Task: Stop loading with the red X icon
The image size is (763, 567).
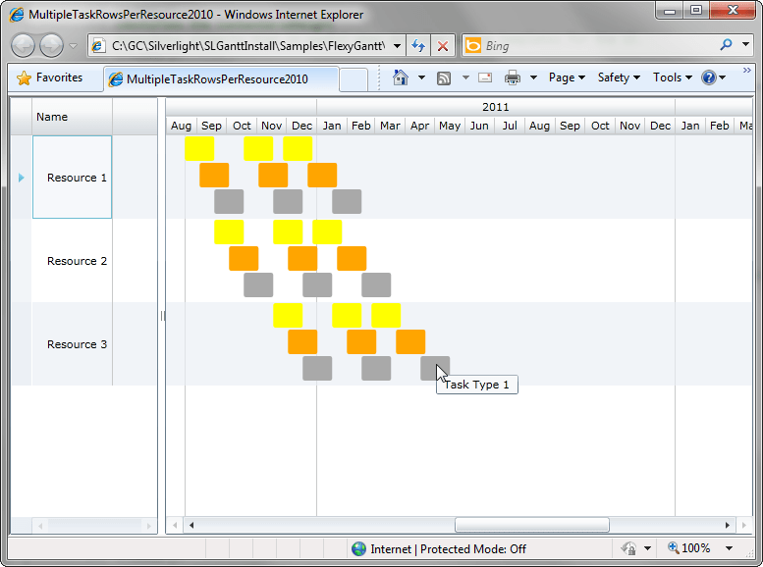Action: click(x=442, y=46)
